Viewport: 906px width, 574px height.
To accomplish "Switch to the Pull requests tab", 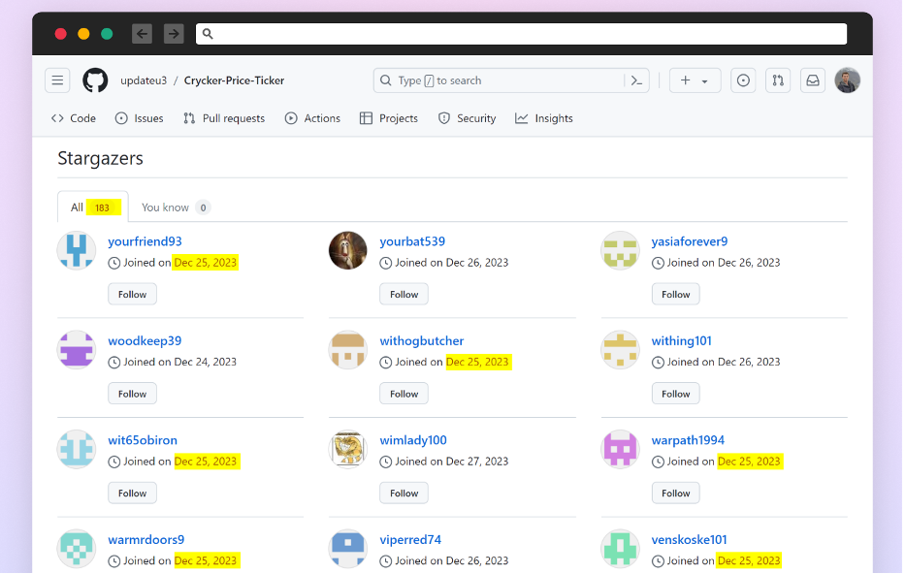I will tap(224, 118).
